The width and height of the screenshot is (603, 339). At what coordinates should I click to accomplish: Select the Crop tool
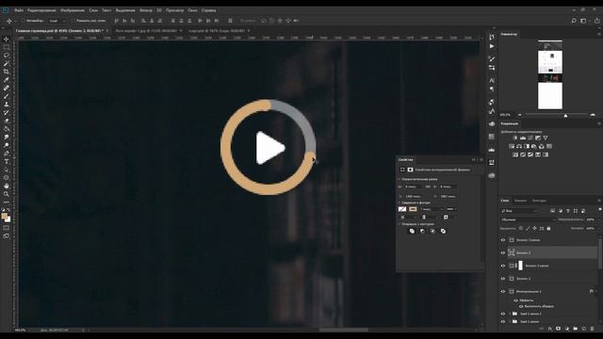tap(7, 72)
